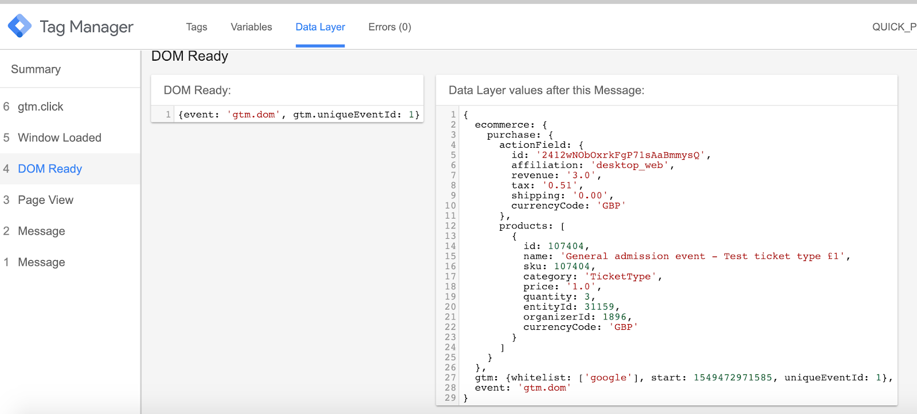Click the Tag Manager diamond logo
The height and width of the screenshot is (414, 917).
pyautogui.click(x=19, y=26)
